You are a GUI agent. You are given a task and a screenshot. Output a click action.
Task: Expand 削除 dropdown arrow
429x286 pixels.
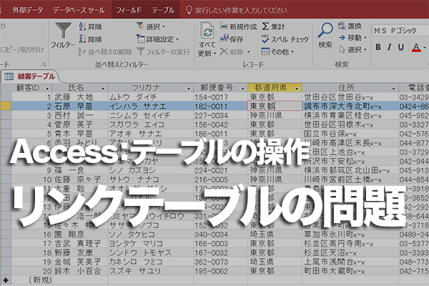[x=249, y=51]
